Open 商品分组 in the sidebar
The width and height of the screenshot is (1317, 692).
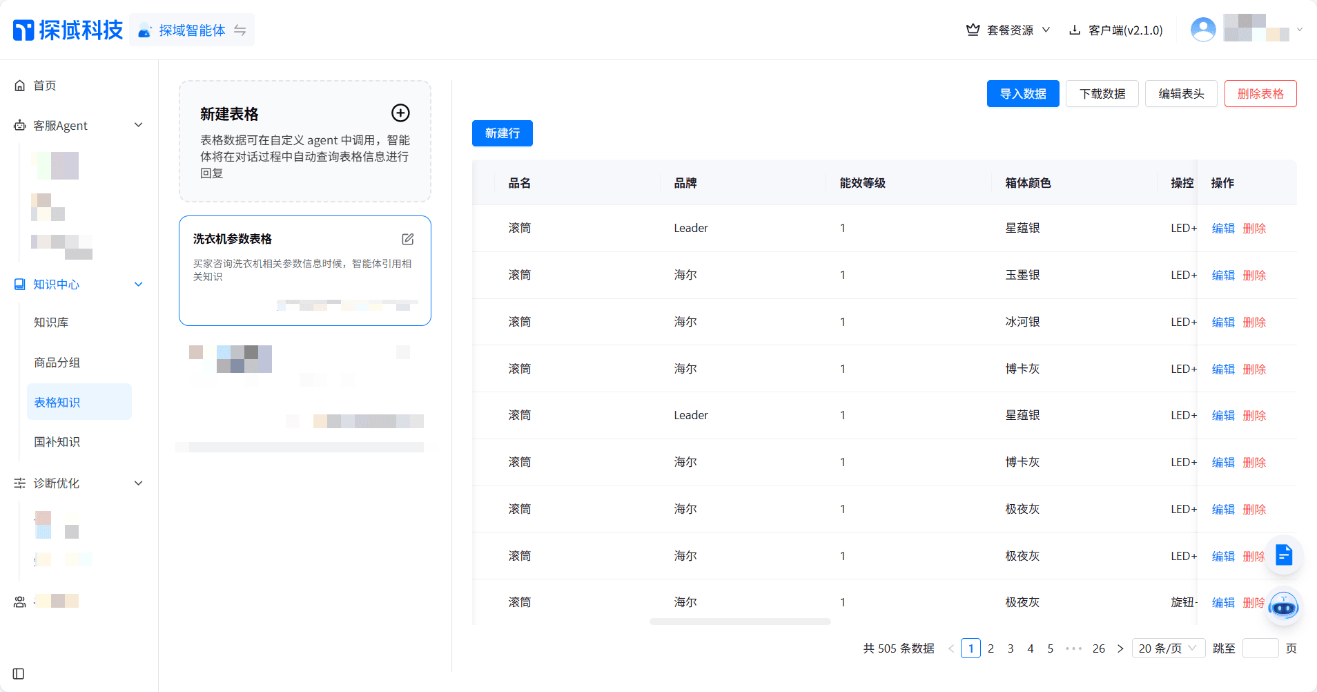[57, 363]
